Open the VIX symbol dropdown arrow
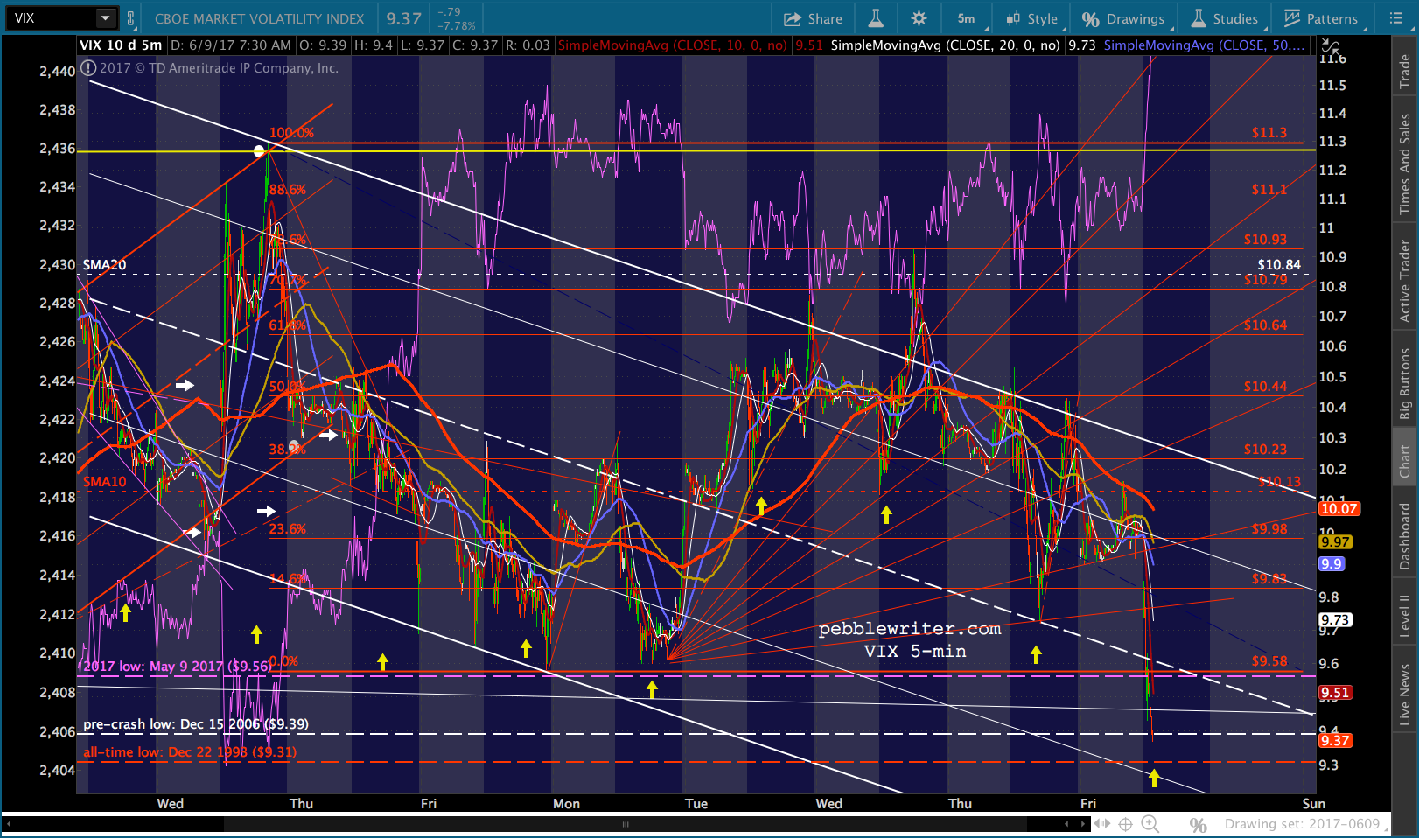 [x=105, y=17]
